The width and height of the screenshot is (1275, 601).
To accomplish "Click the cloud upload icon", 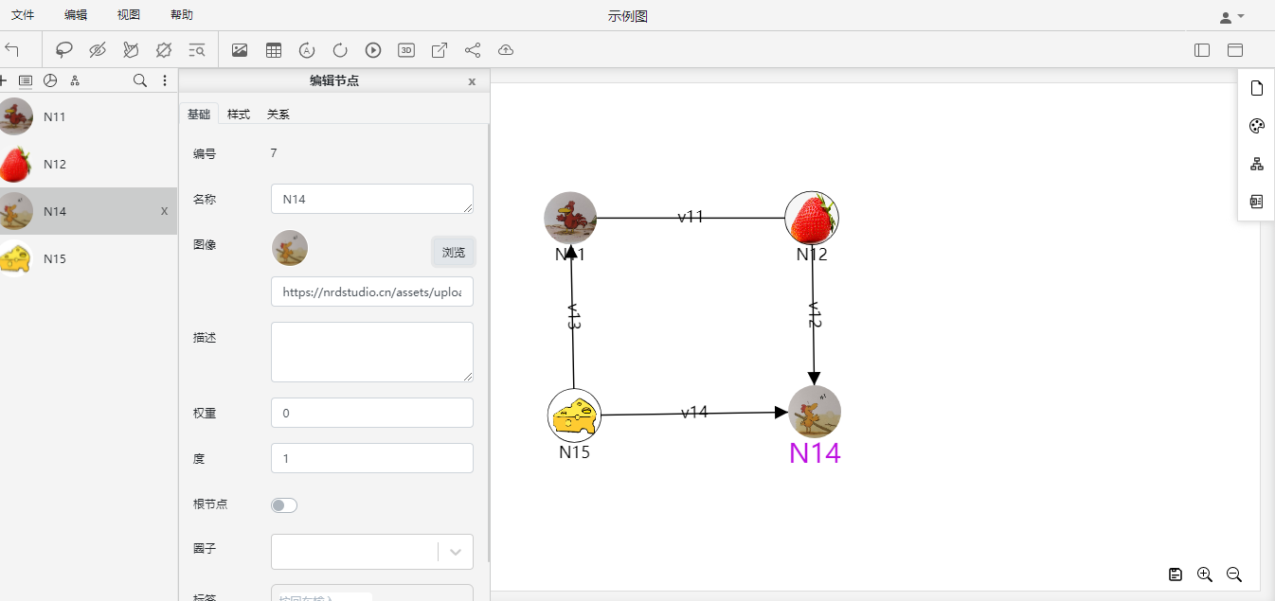I will 506,49.
